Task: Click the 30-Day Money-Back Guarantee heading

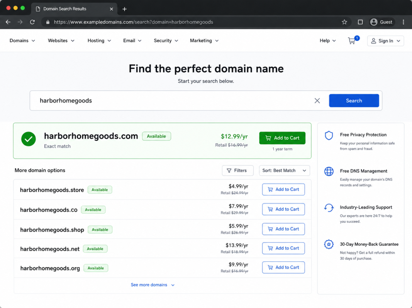Action: pyautogui.click(x=369, y=244)
